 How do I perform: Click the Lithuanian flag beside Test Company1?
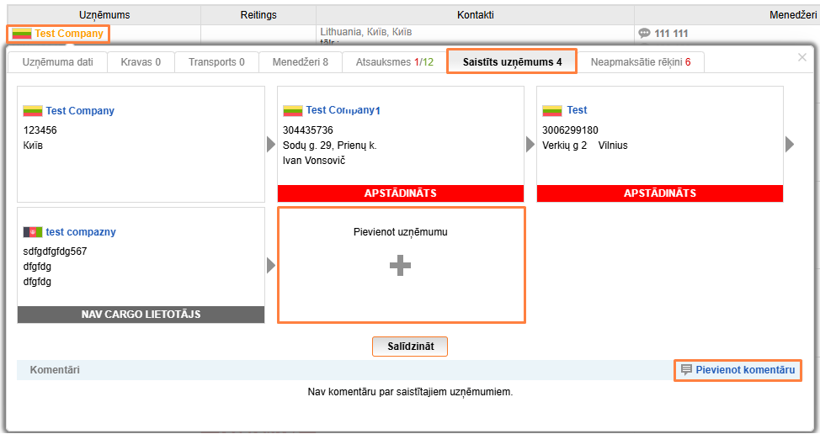[x=292, y=110]
